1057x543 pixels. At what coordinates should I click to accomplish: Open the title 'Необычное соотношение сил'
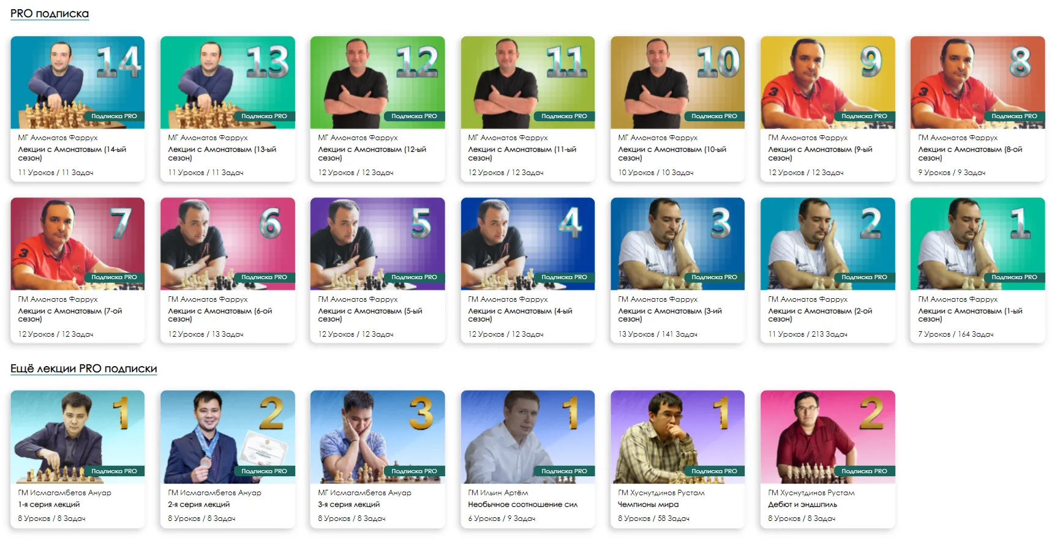523,504
